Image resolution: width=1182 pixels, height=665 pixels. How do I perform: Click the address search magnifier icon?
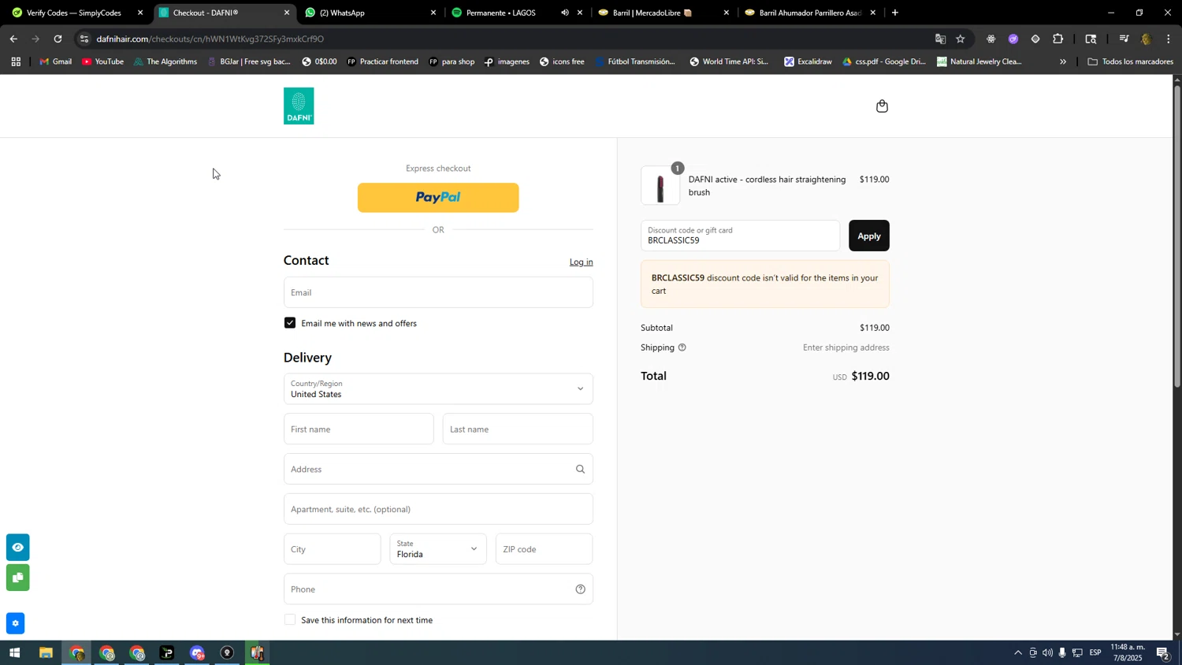point(580,470)
